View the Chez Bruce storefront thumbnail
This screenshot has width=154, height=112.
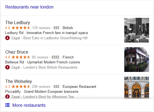coord(137,60)
